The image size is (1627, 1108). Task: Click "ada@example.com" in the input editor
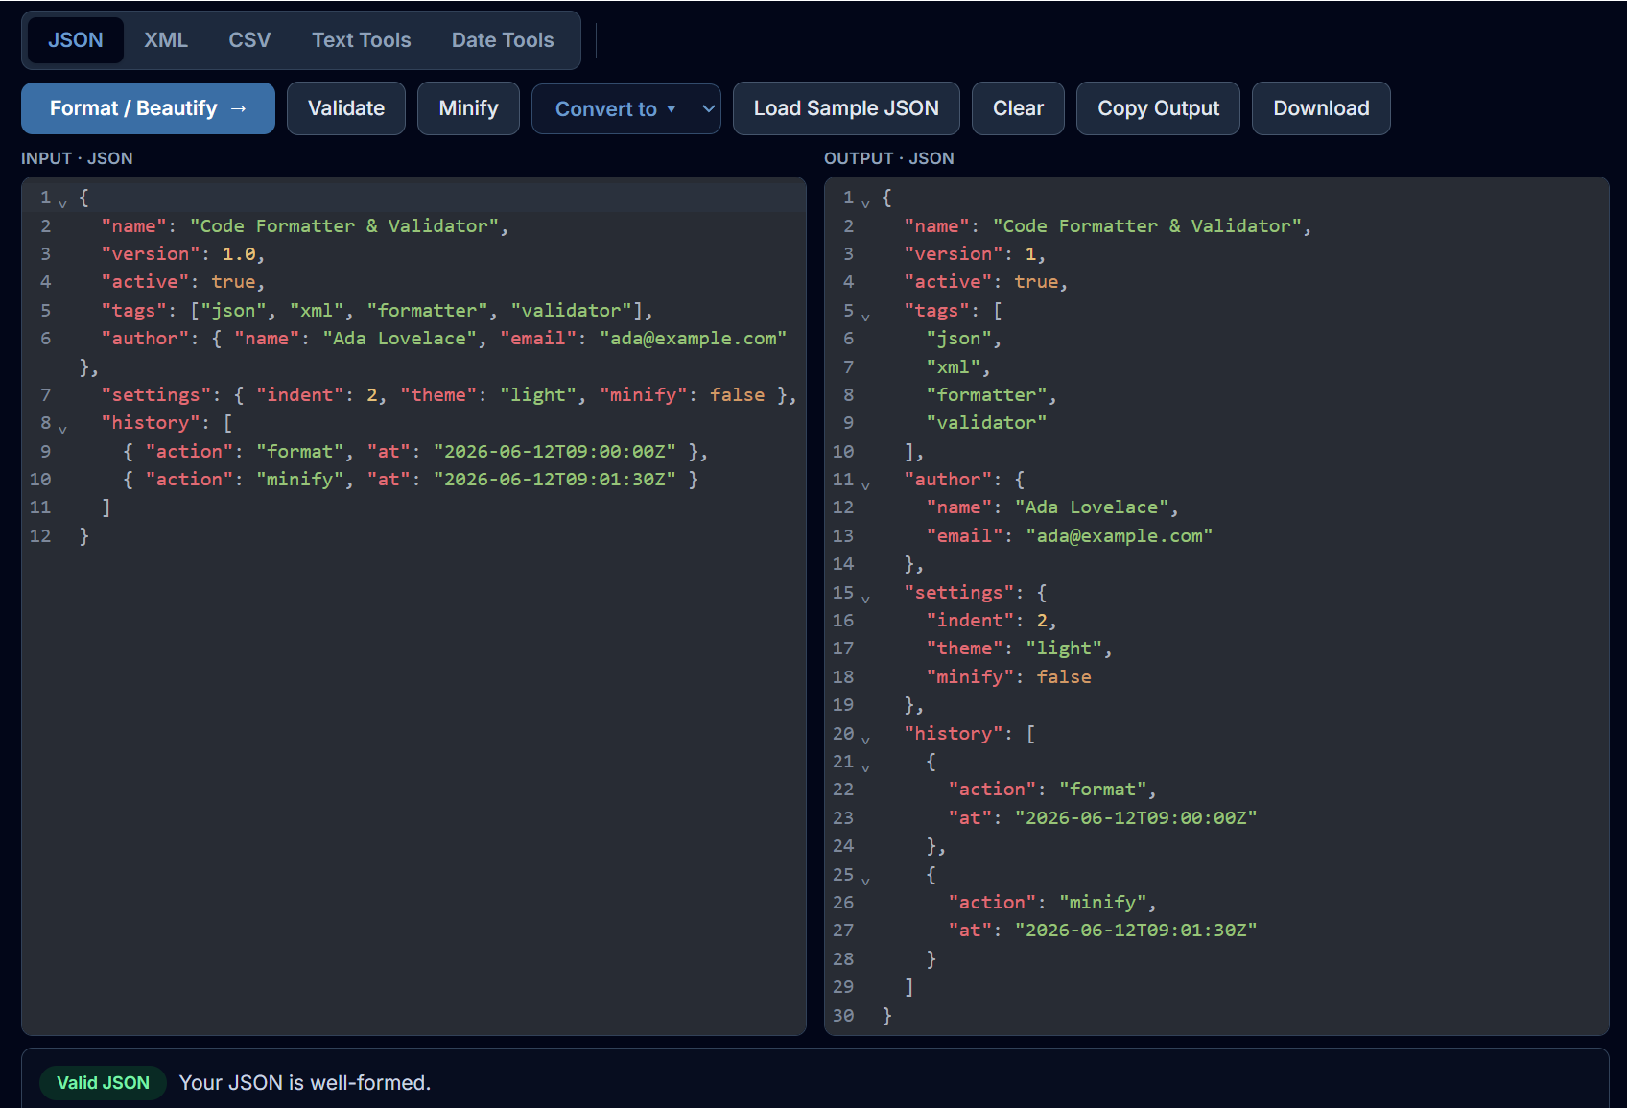point(694,339)
